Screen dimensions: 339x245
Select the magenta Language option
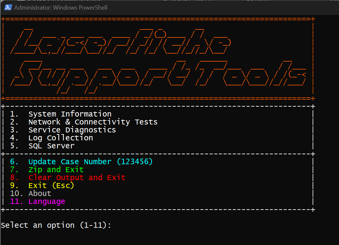click(x=47, y=202)
